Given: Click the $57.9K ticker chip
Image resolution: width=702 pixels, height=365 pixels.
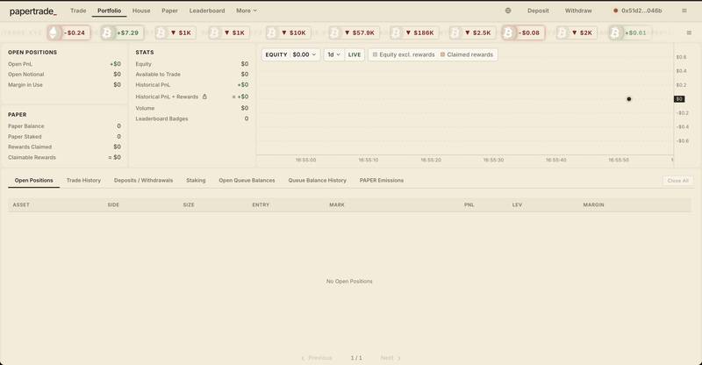Looking at the screenshot, I should [x=355, y=32].
